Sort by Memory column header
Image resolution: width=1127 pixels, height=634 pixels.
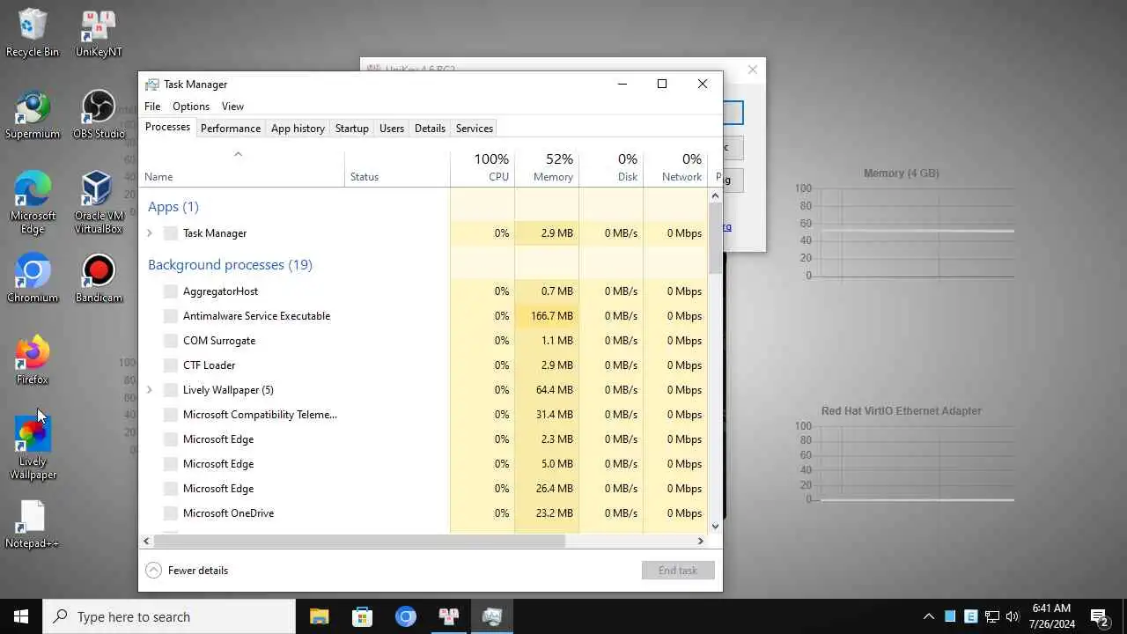pos(547,168)
